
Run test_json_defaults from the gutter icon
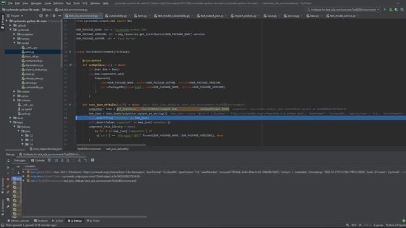pos(70,104)
